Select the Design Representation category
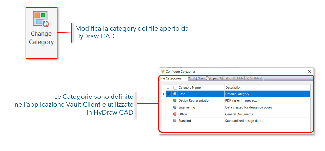 (238, 100)
